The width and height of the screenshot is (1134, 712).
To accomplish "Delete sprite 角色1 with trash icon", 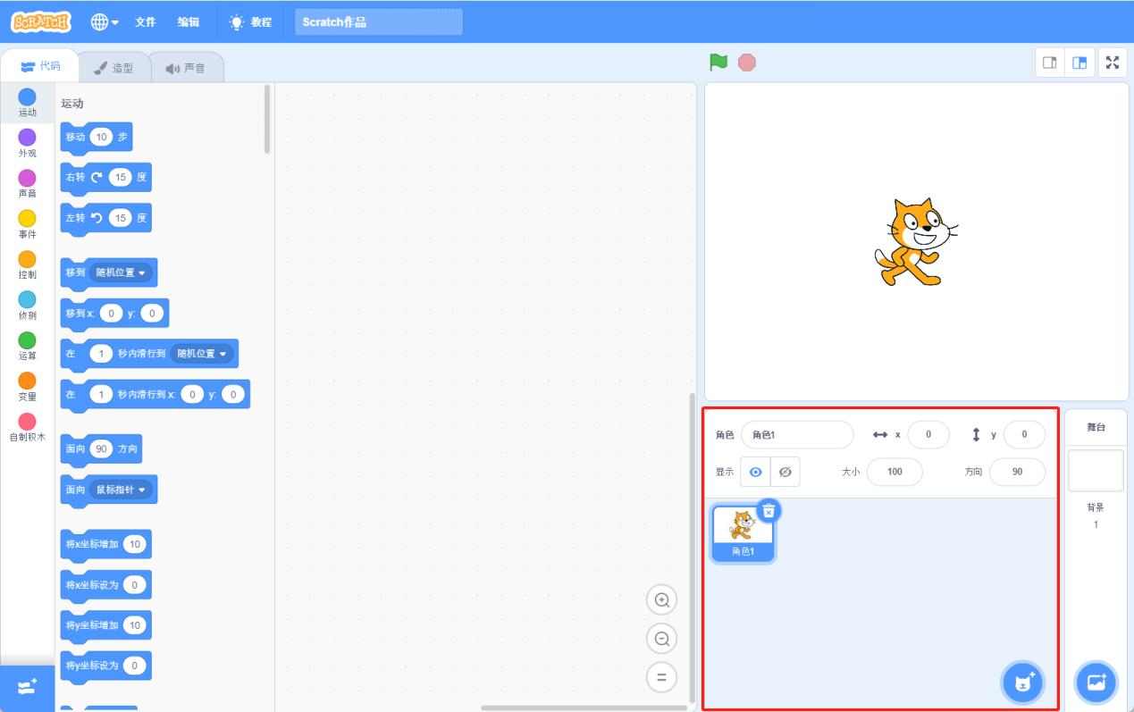I will (x=769, y=510).
